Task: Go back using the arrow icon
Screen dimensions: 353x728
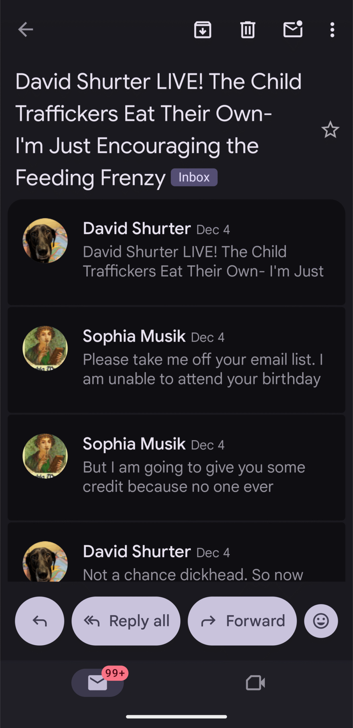Action: (26, 30)
